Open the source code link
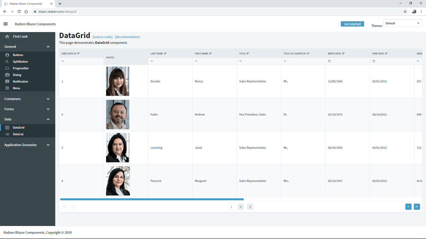Screen dimensions: 426x239 (102, 37)
